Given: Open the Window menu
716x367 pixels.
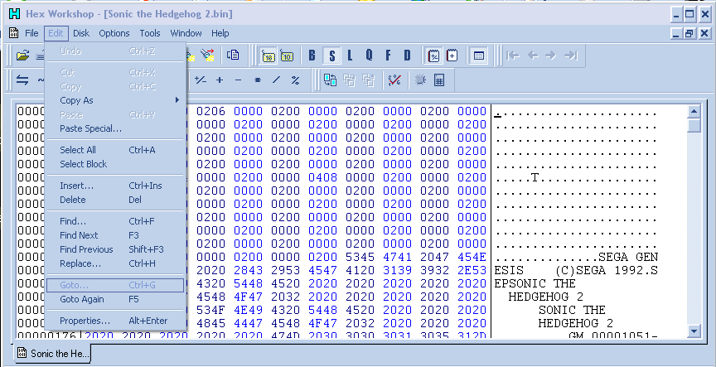Looking at the screenshot, I should [x=186, y=33].
